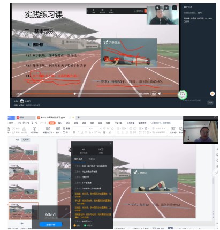Viewport: 220px width, 230px height.
Task: Open the three-dot more options icon
Action: click(x=175, y=8)
